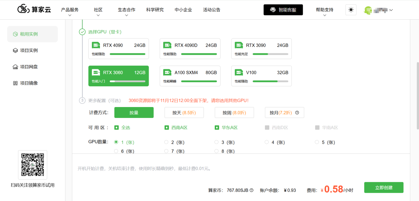Expand the 帮助支持 menu chevron

[x=325, y=16]
